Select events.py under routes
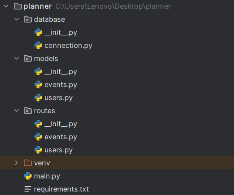The image size is (234, 195). (61, 137)
